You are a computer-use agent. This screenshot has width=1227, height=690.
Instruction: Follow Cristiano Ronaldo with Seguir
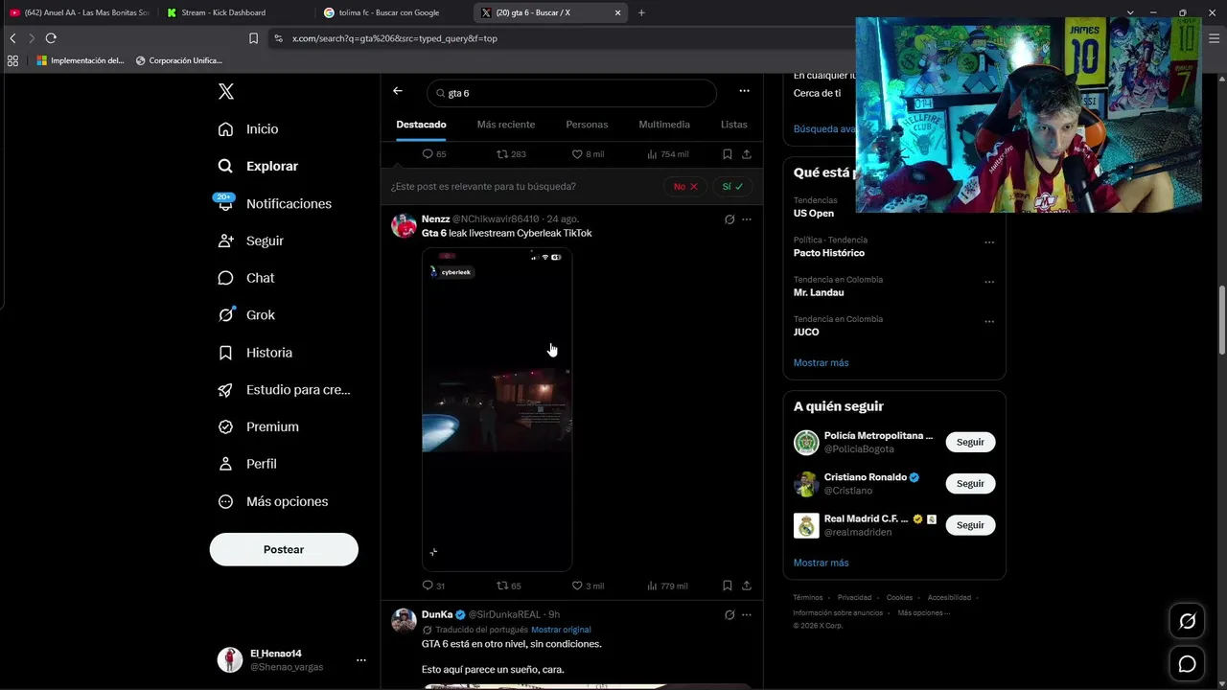[x=970, y=484]
